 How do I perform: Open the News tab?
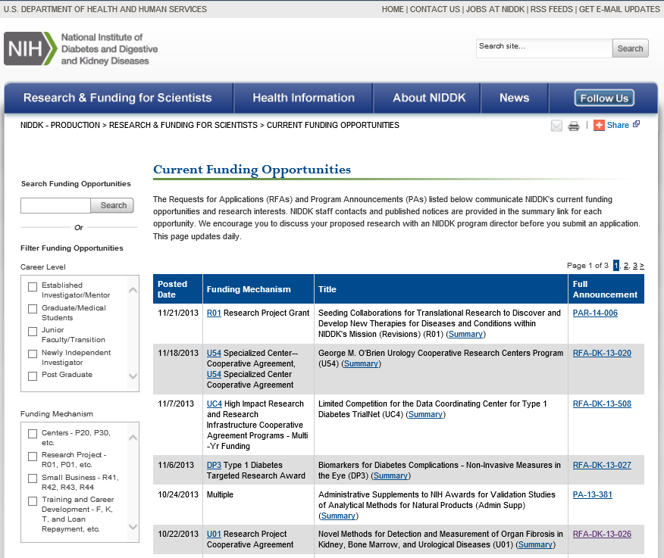514,98
